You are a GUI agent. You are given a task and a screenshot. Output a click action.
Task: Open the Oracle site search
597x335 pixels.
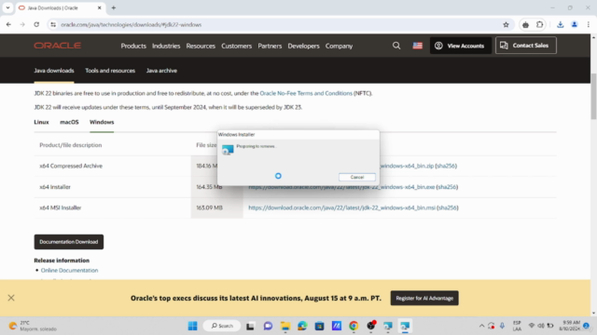coord(396,46)
